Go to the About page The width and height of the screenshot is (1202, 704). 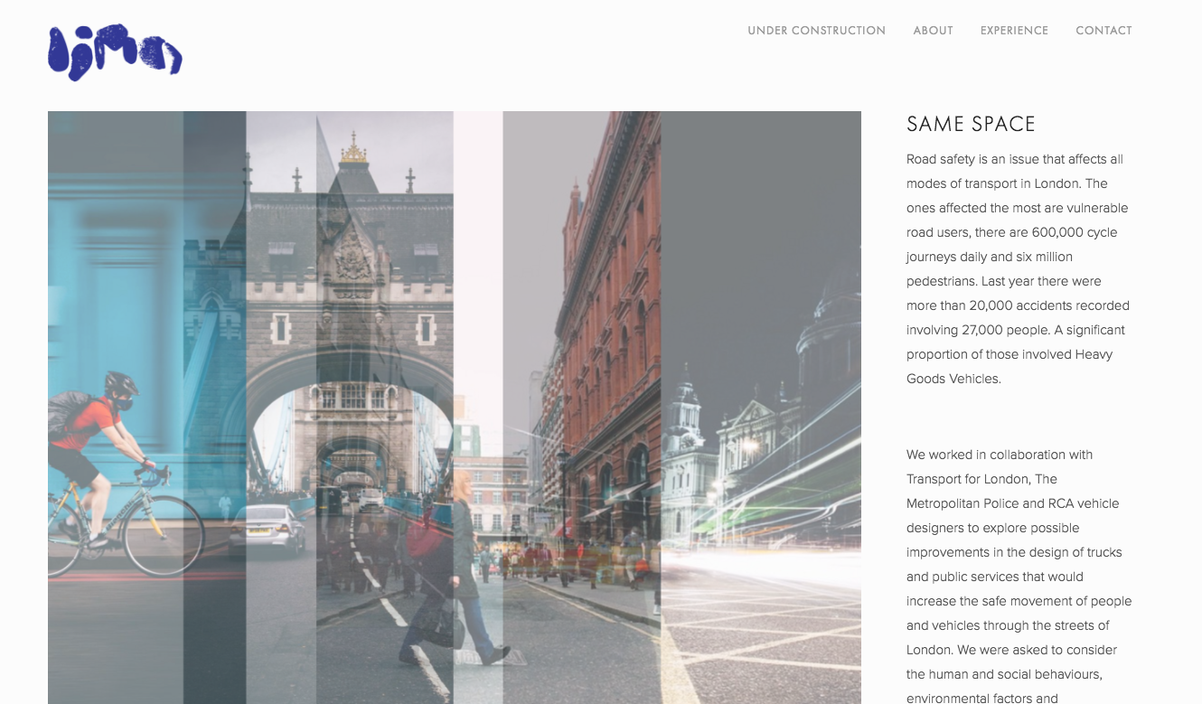(x=933, y=31)
